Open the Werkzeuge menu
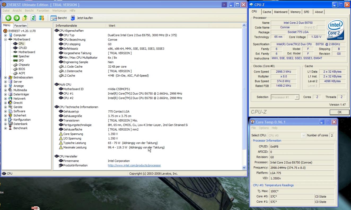The image size is (351, 210). (59, 11)
